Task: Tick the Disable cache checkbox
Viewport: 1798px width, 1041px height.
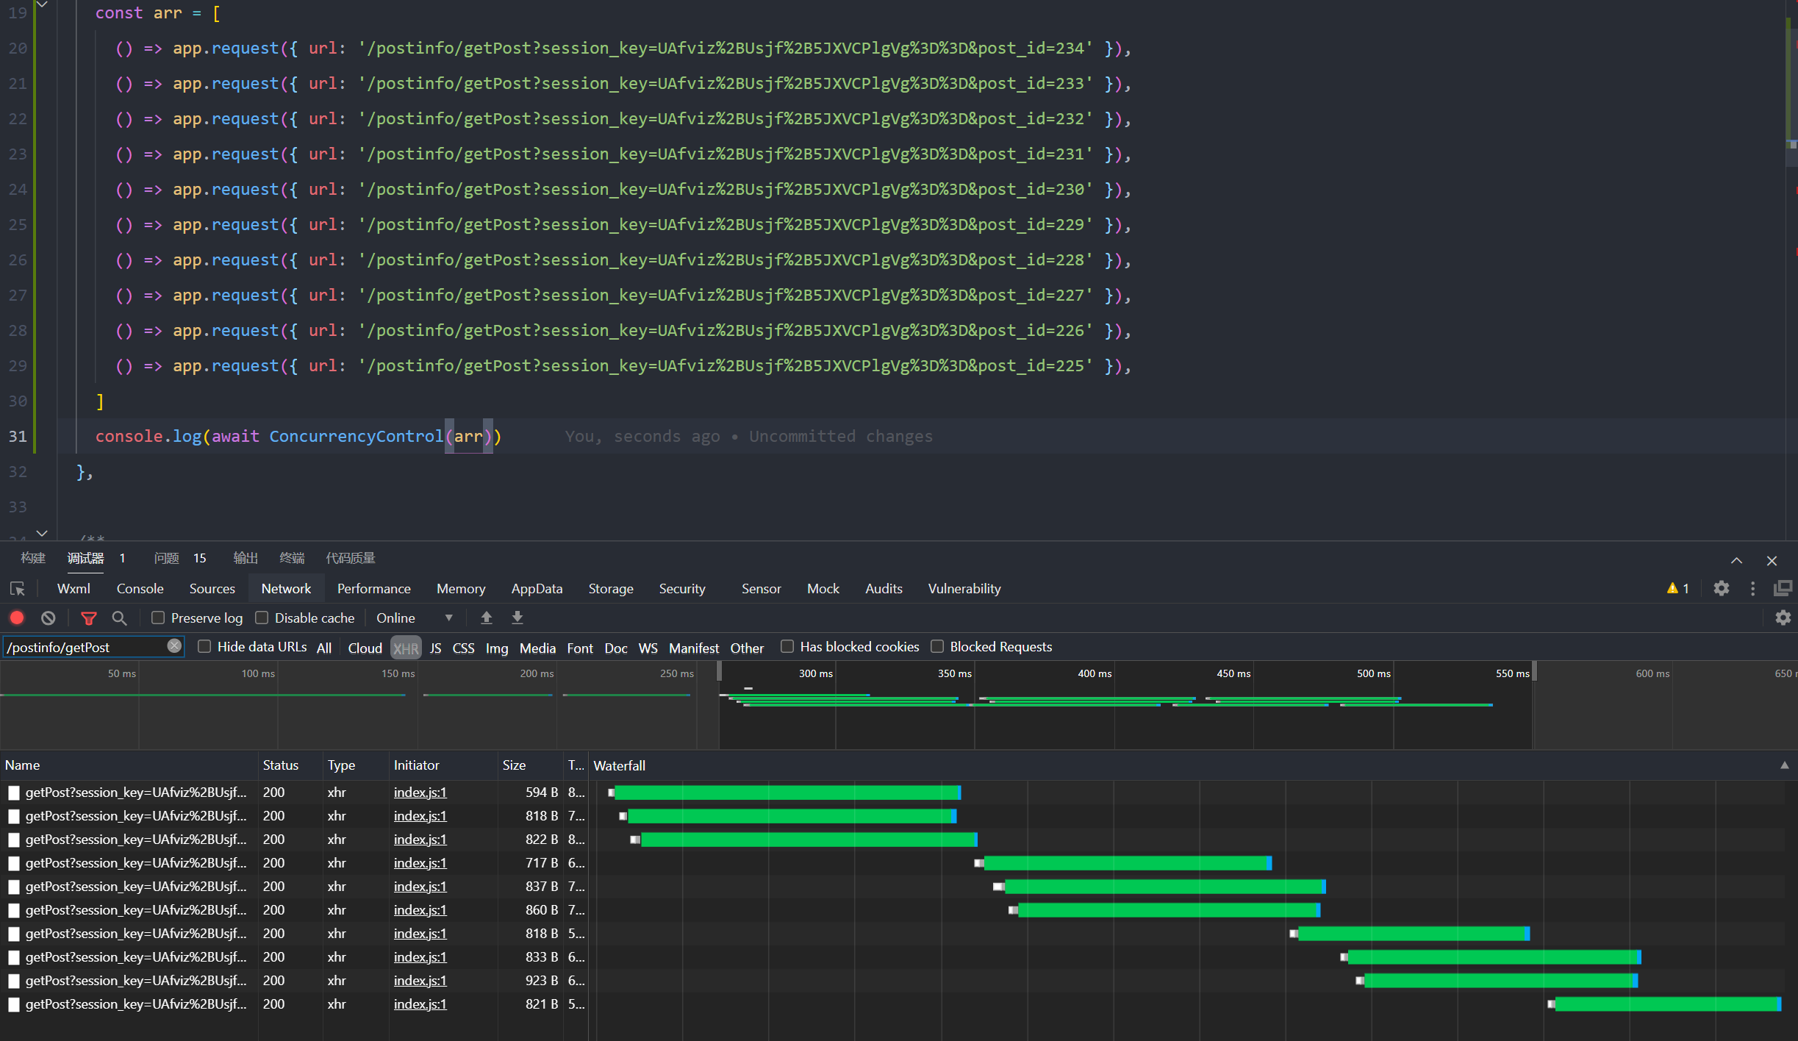Action: coord(262,618)
